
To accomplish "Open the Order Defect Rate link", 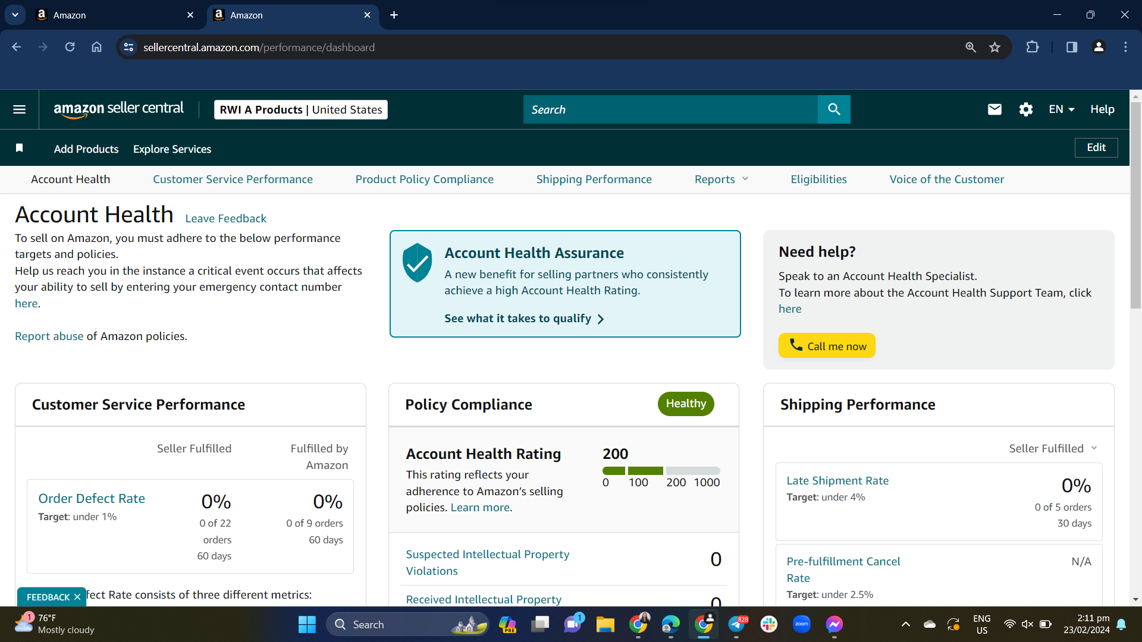I will click(92, 498).
